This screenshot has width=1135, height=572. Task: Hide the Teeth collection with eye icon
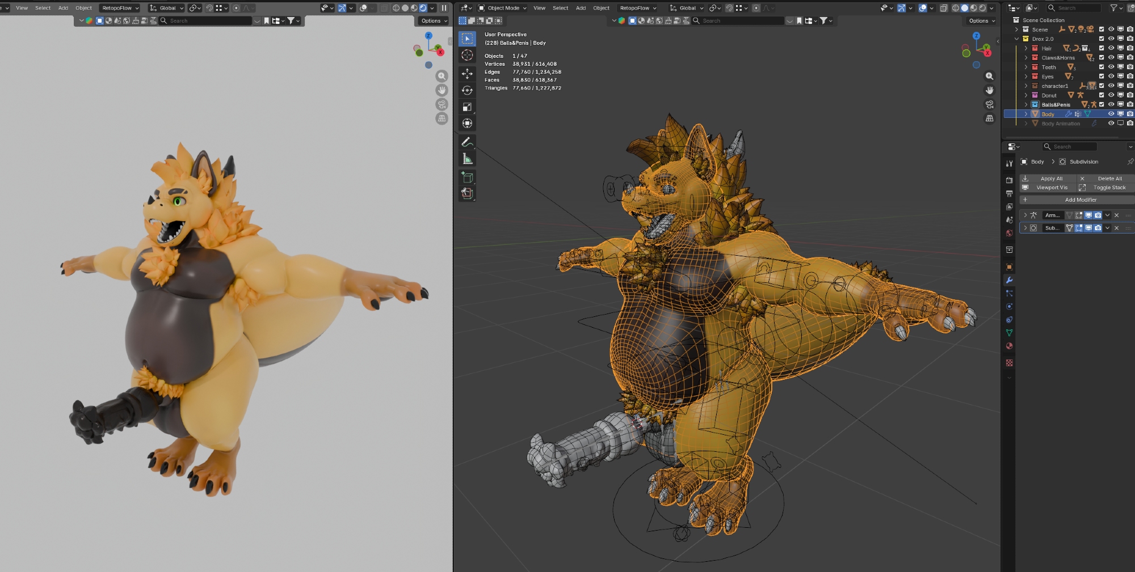(1111, 67)
